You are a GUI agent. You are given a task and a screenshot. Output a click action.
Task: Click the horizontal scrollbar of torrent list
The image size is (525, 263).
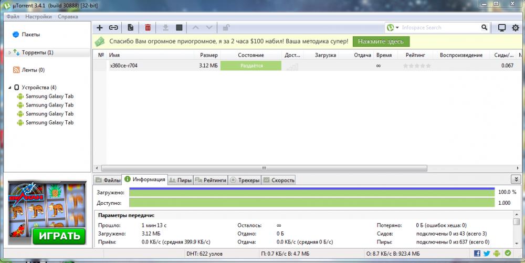pyautogui.click(x=264, y=168)
